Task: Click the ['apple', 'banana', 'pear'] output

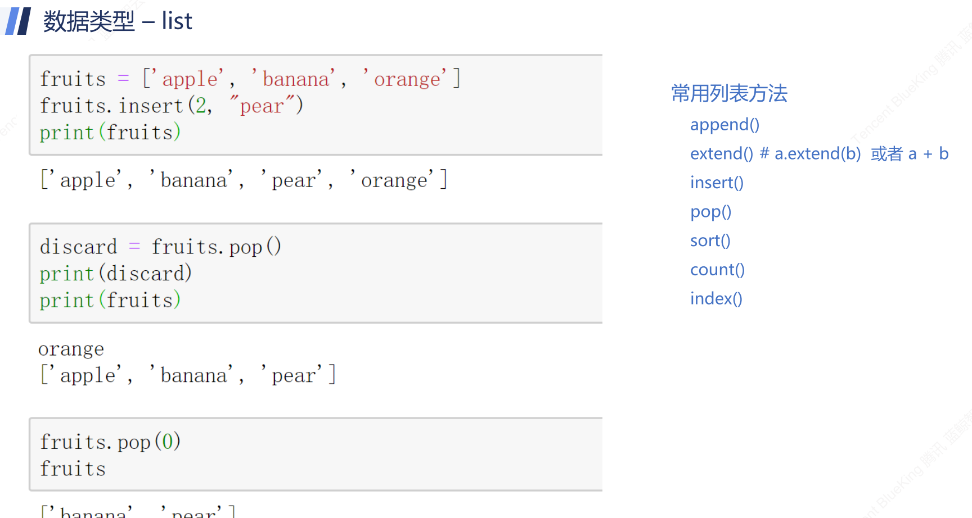Action: (188, 375)
